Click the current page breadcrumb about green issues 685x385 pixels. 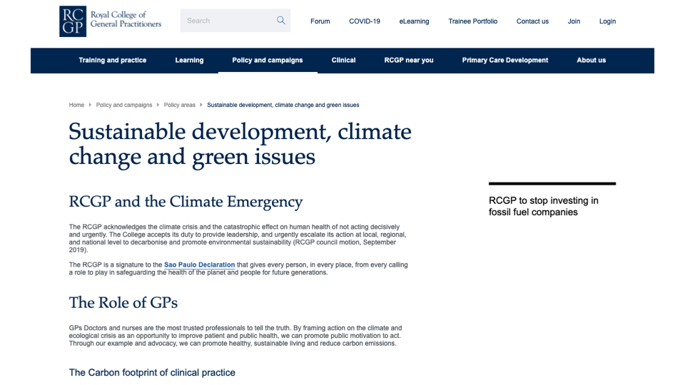pyautogui.click(x=283, y=105)
